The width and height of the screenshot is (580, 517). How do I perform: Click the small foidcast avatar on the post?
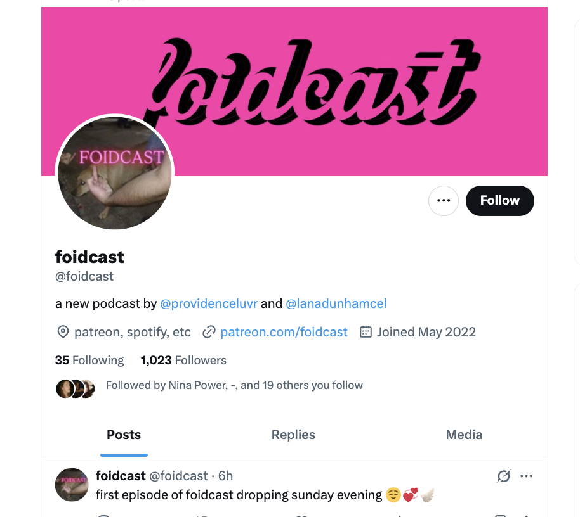point(72,485)
